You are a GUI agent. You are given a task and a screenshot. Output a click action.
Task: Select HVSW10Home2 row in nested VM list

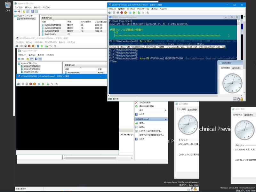pos(85,73)
